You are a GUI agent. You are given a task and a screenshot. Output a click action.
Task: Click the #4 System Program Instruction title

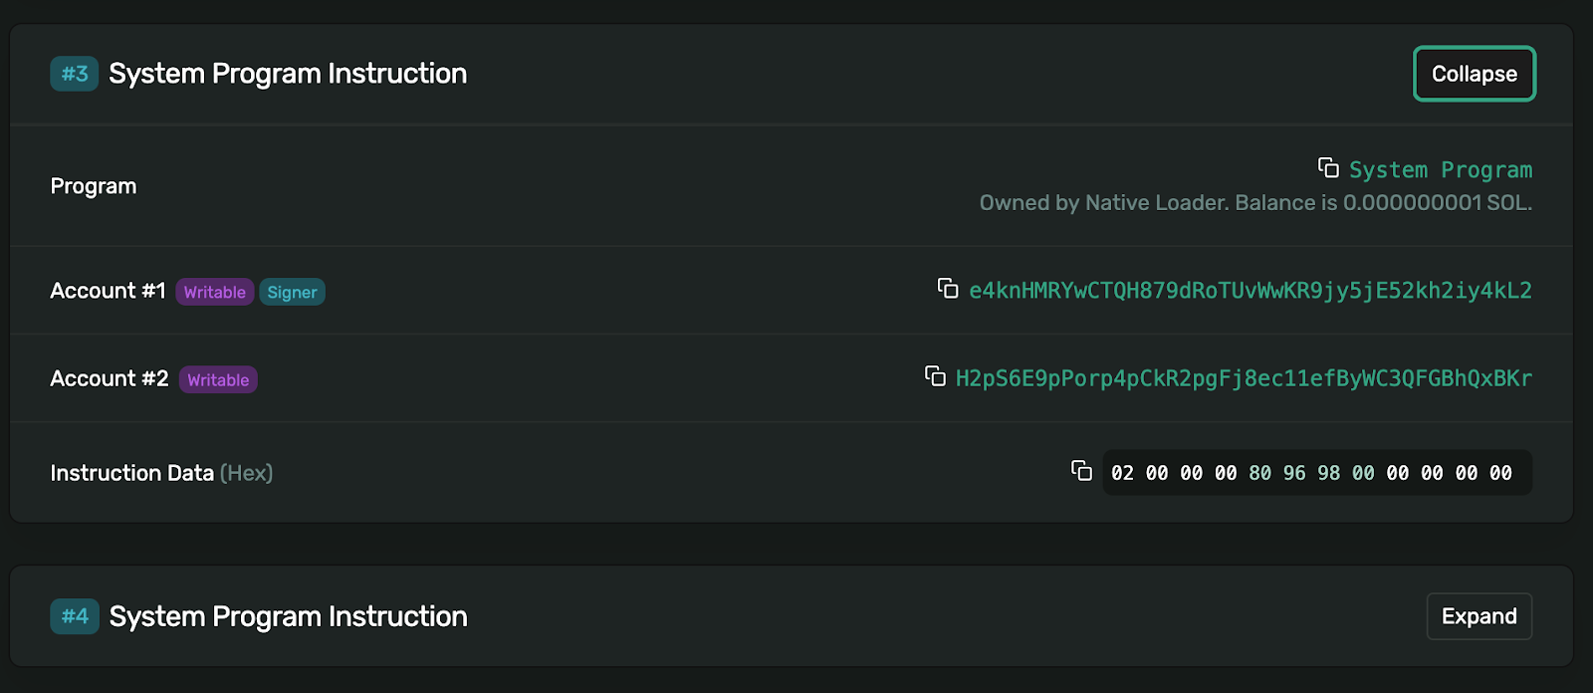click(288, 616)
